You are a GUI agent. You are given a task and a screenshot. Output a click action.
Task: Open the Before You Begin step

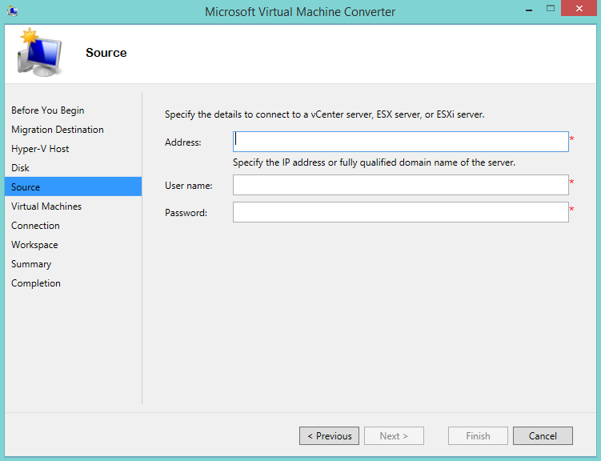point(47,110)
